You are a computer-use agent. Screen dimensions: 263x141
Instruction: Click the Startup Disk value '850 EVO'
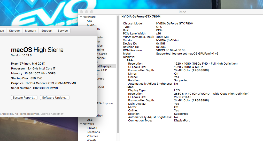36,78
